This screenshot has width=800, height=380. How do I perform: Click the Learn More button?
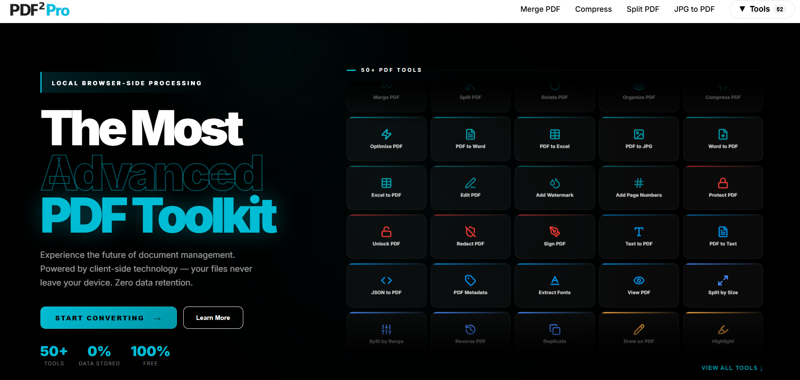213,318
